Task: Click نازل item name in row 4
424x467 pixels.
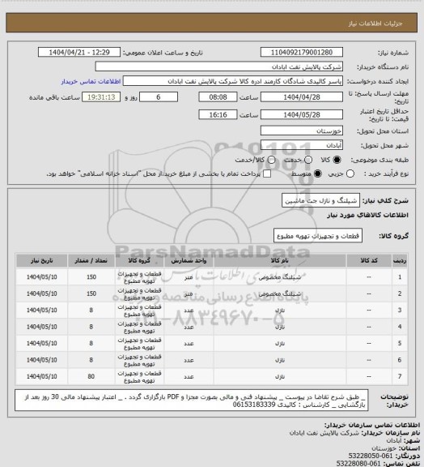Action: click(280, 327)
